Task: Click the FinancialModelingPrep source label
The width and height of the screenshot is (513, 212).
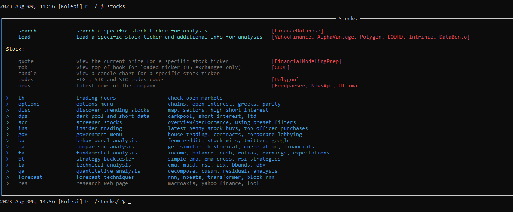Action: coord(307,61)
